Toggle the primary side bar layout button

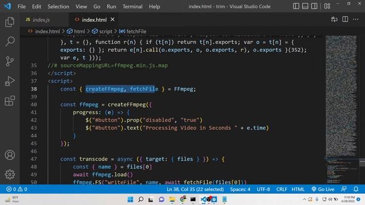296,6
